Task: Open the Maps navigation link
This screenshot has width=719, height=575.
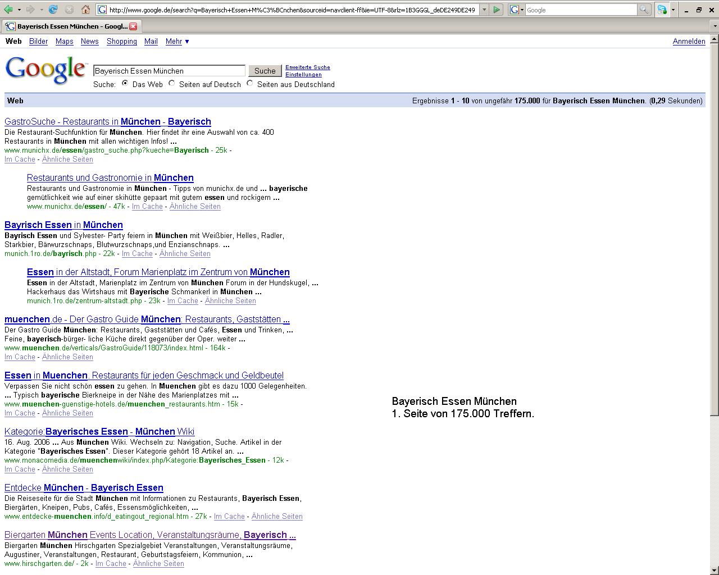Action: pyautogui.click(x=64, y=42)
